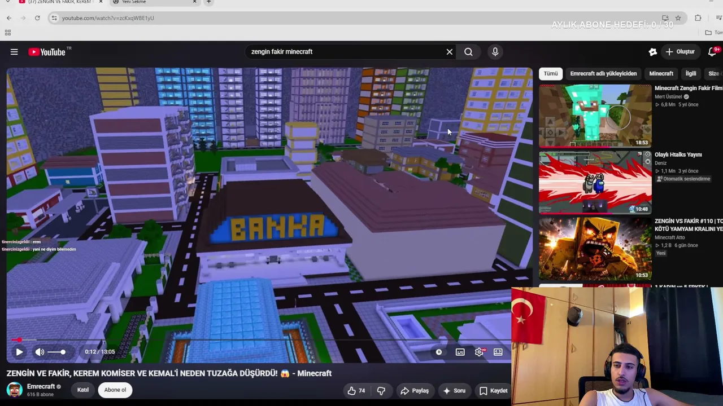Close the Yeni Sekme tab
This screenshot has height=406, width=723.
point(194,2)
